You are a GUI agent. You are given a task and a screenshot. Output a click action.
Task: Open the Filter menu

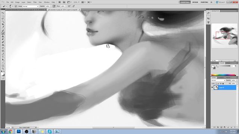coord(35,2)
